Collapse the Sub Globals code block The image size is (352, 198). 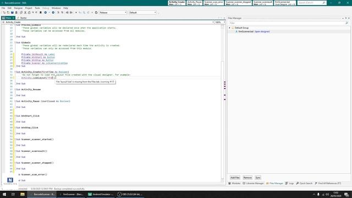pos(15,42)
